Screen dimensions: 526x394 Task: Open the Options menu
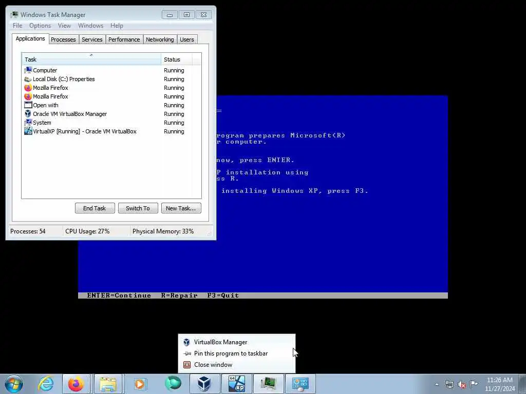(x=40, y=26)
